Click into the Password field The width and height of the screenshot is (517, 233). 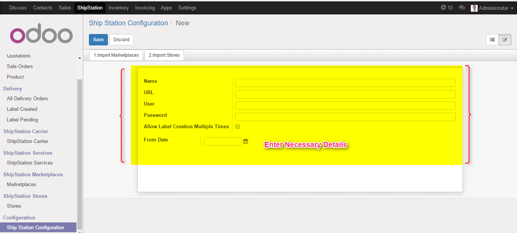point(345,117)
